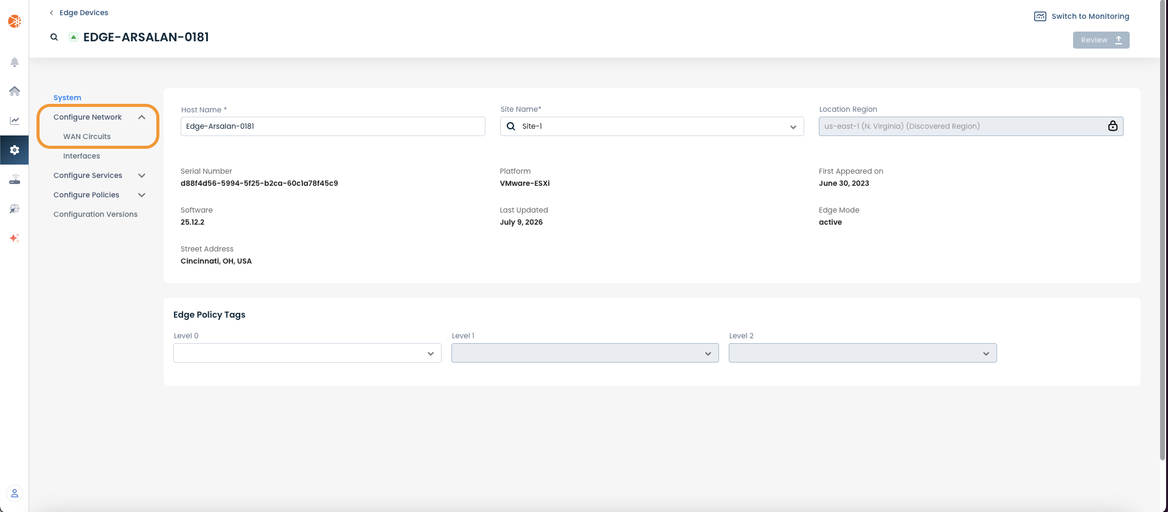Open the Level 0 dropdown
Viewport: 1168px width, 512px height.
pos(307,353)
